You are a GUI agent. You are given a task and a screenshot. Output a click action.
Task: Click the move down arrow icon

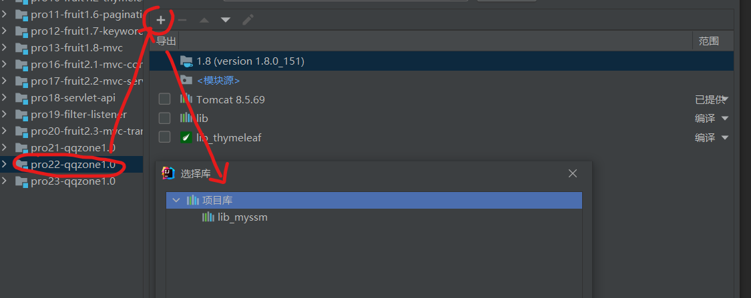[x=226, y=21]
